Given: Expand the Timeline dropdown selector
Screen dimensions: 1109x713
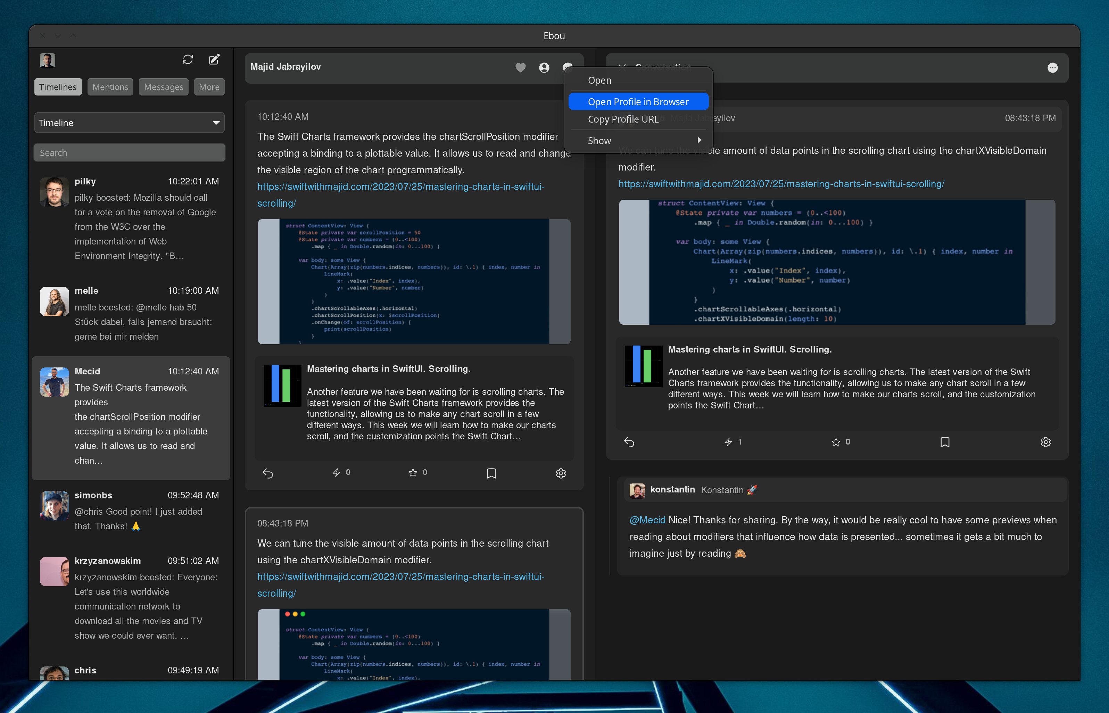Looking at the screenshot, I should coord(129,123).
